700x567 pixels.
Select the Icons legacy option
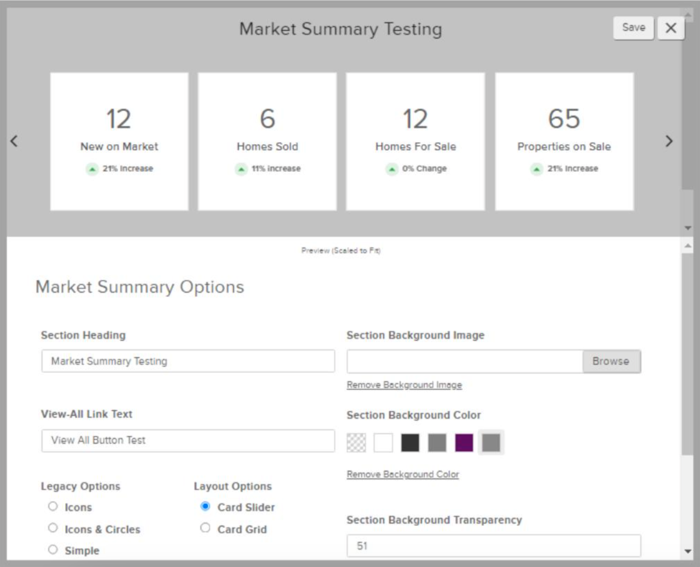pos(53,506)
